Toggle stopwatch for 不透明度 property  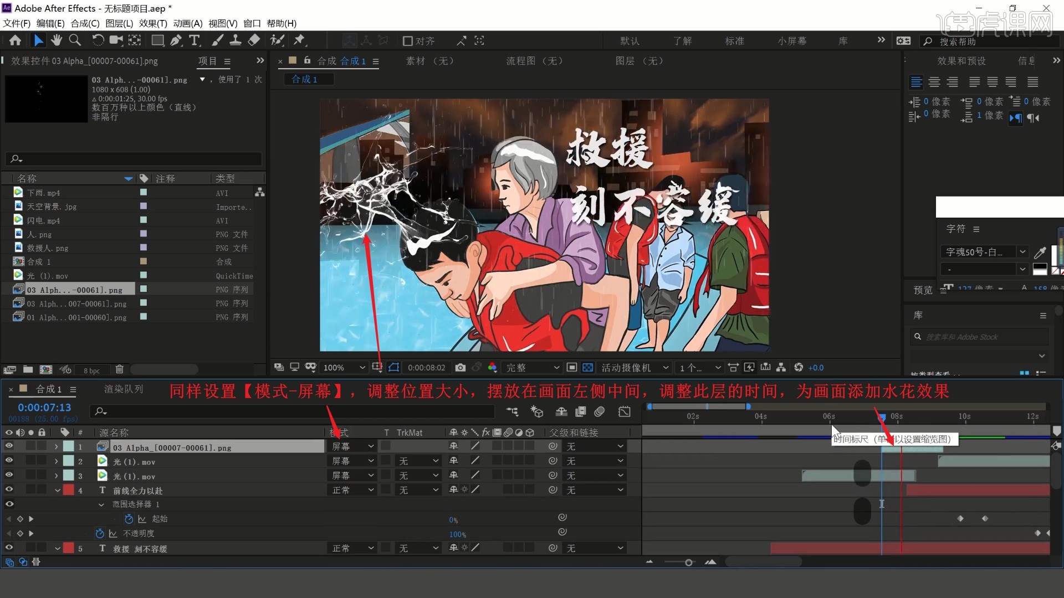point(100,533)
